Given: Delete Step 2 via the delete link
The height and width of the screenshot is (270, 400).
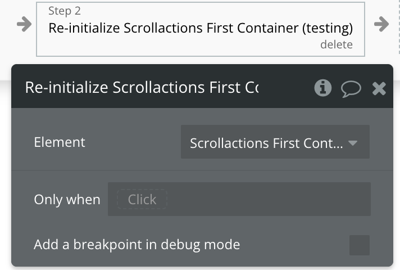Looking at the screenshot, I should [x=336, y=44].
